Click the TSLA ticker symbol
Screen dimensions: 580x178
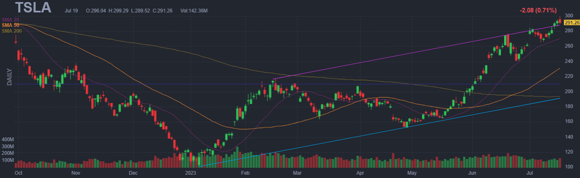click(33, 7)
